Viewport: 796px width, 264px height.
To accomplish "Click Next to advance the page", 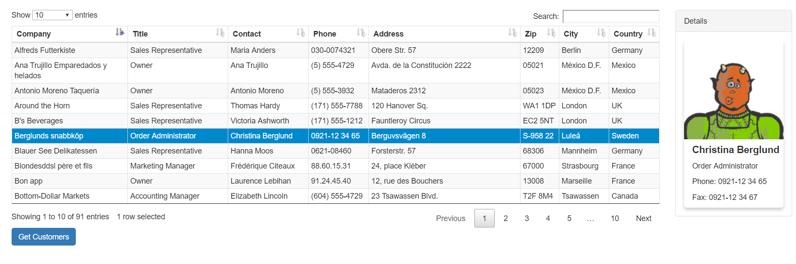I will coord(643,218).
